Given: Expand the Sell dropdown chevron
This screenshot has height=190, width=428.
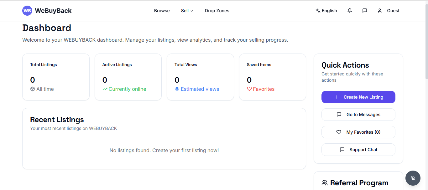Looking at the screenshot, I should pyautogui.click(x=192, y=11).
